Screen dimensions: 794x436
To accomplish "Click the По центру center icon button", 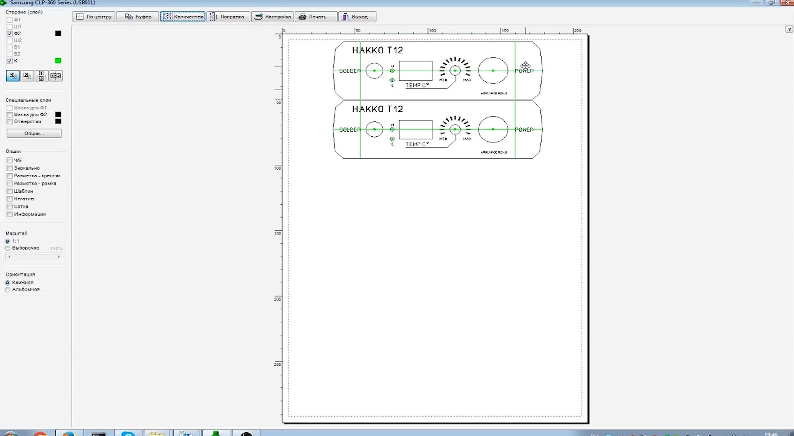I will [94, 17].
